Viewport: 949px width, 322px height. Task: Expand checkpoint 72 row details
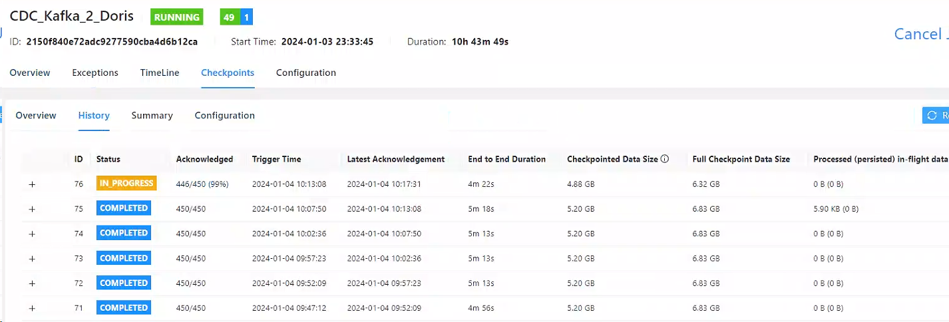tap(32, 283)
